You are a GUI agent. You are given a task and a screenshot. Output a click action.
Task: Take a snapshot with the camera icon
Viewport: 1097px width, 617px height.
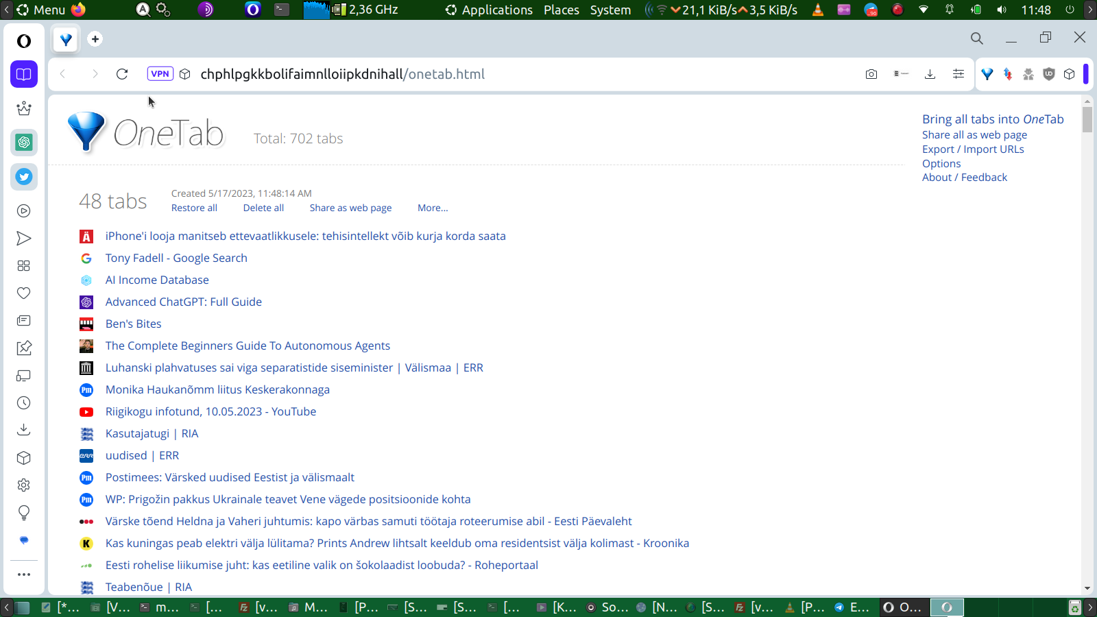(871, 74)
